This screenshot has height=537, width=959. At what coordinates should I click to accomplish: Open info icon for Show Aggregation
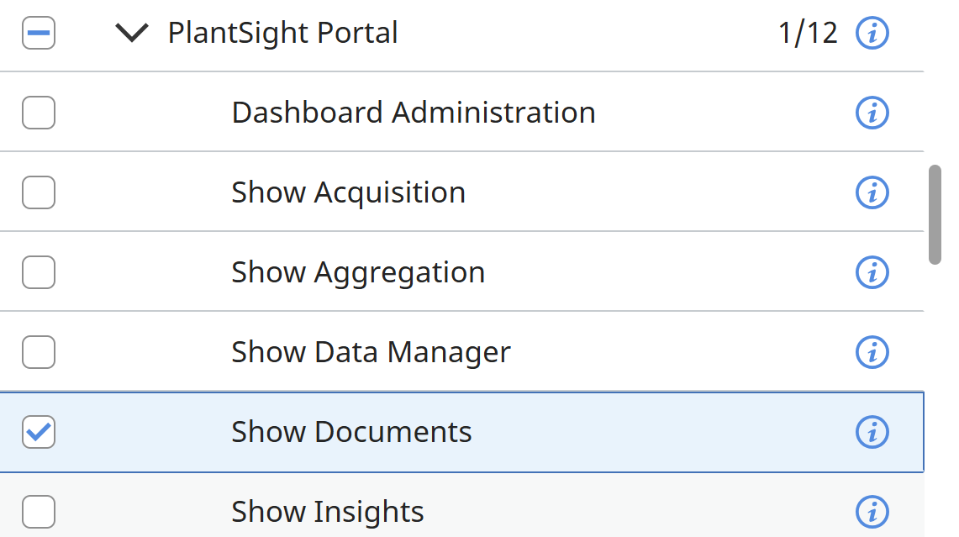click(x=872, y=272)
